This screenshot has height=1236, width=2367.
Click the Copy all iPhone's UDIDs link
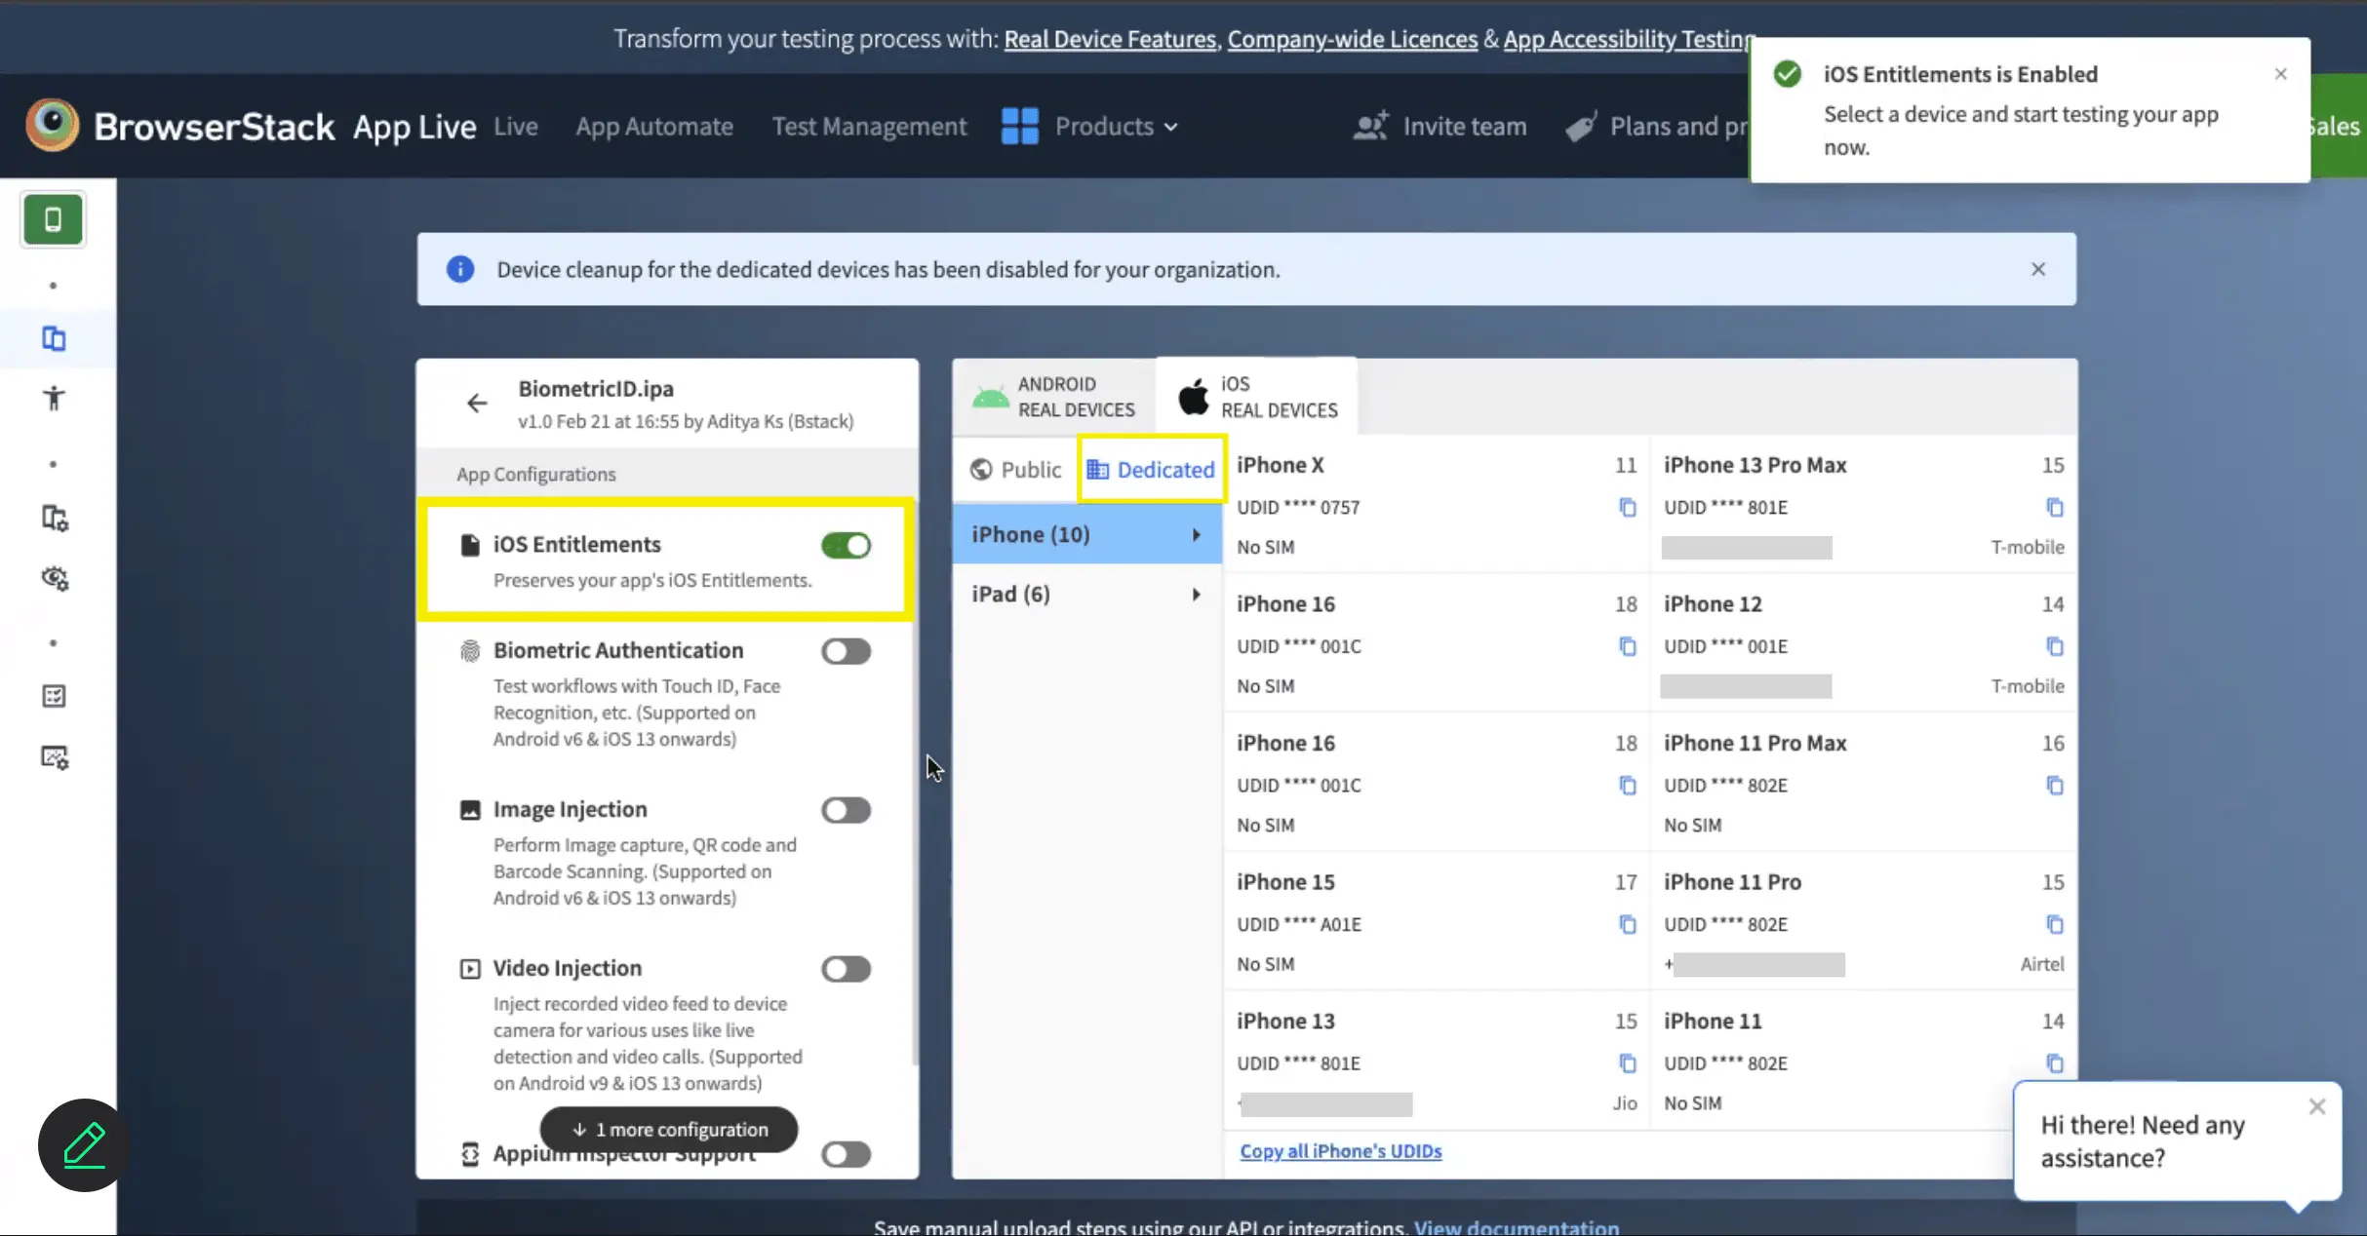click(1340, 1150)
